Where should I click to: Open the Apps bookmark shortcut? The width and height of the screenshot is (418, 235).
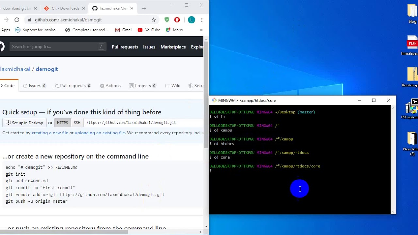[x=6, y=30]
